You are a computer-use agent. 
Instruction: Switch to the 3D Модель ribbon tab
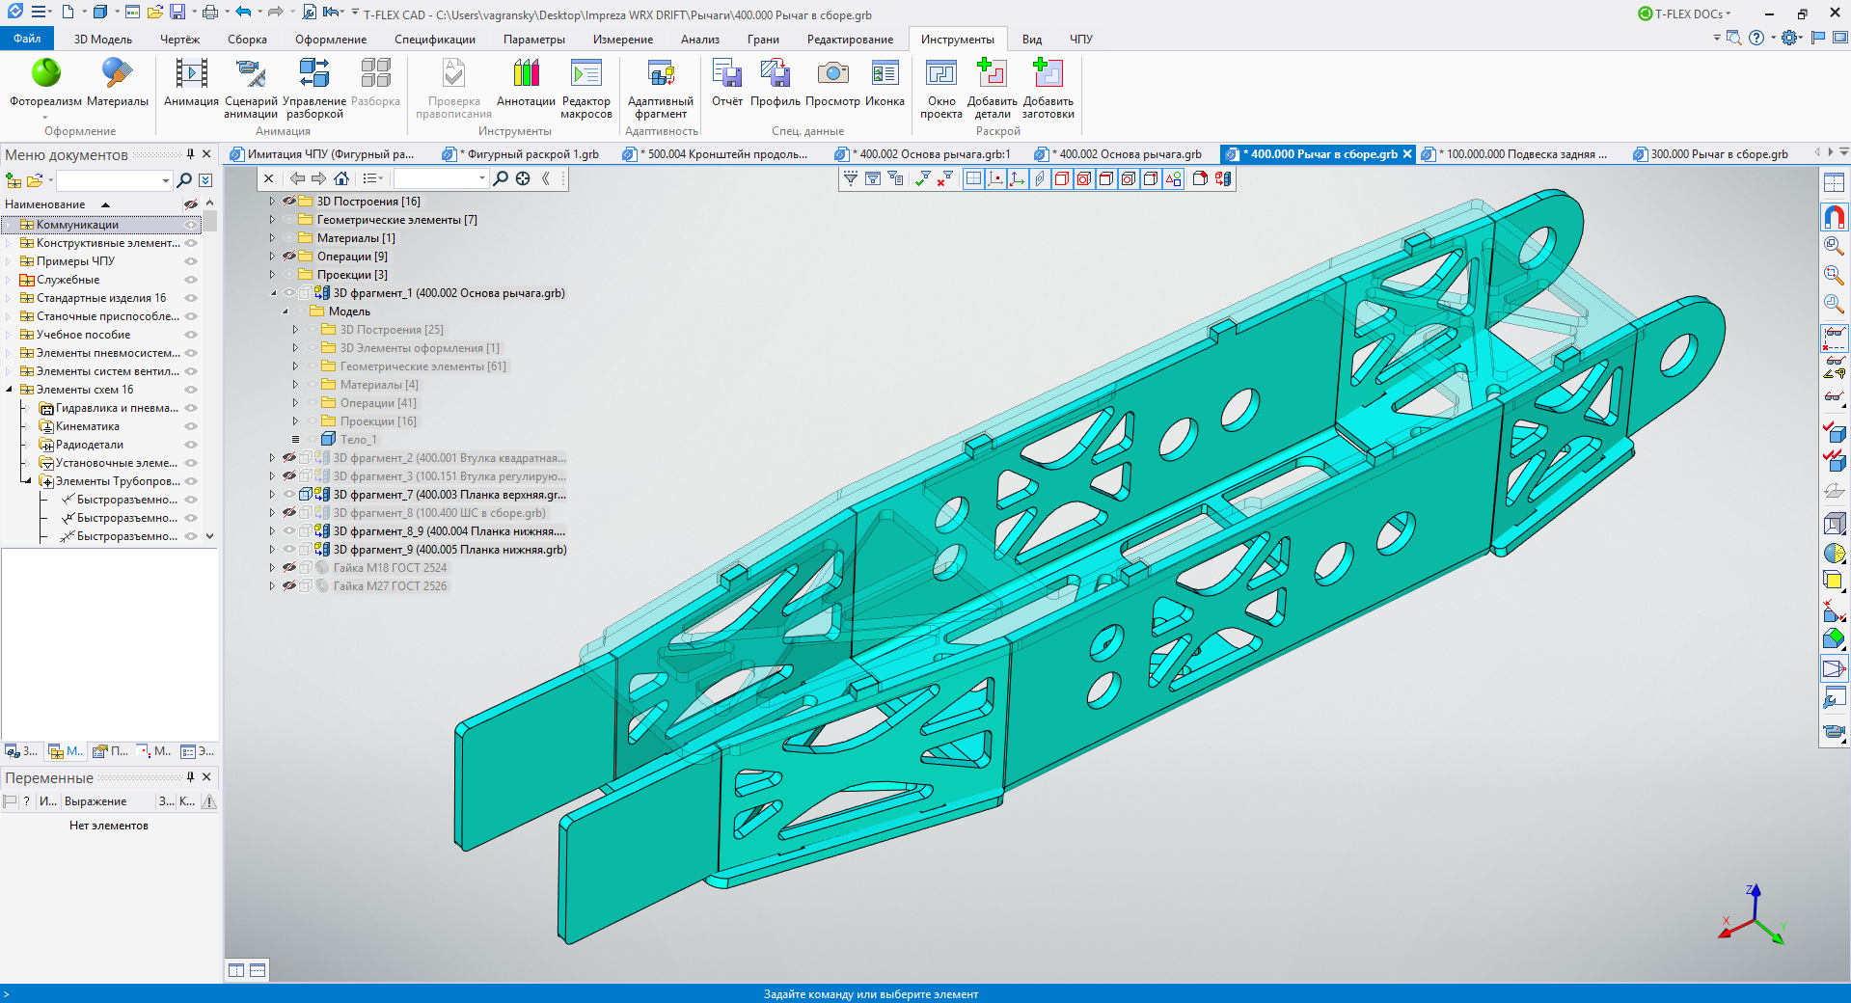click(102, 40)
